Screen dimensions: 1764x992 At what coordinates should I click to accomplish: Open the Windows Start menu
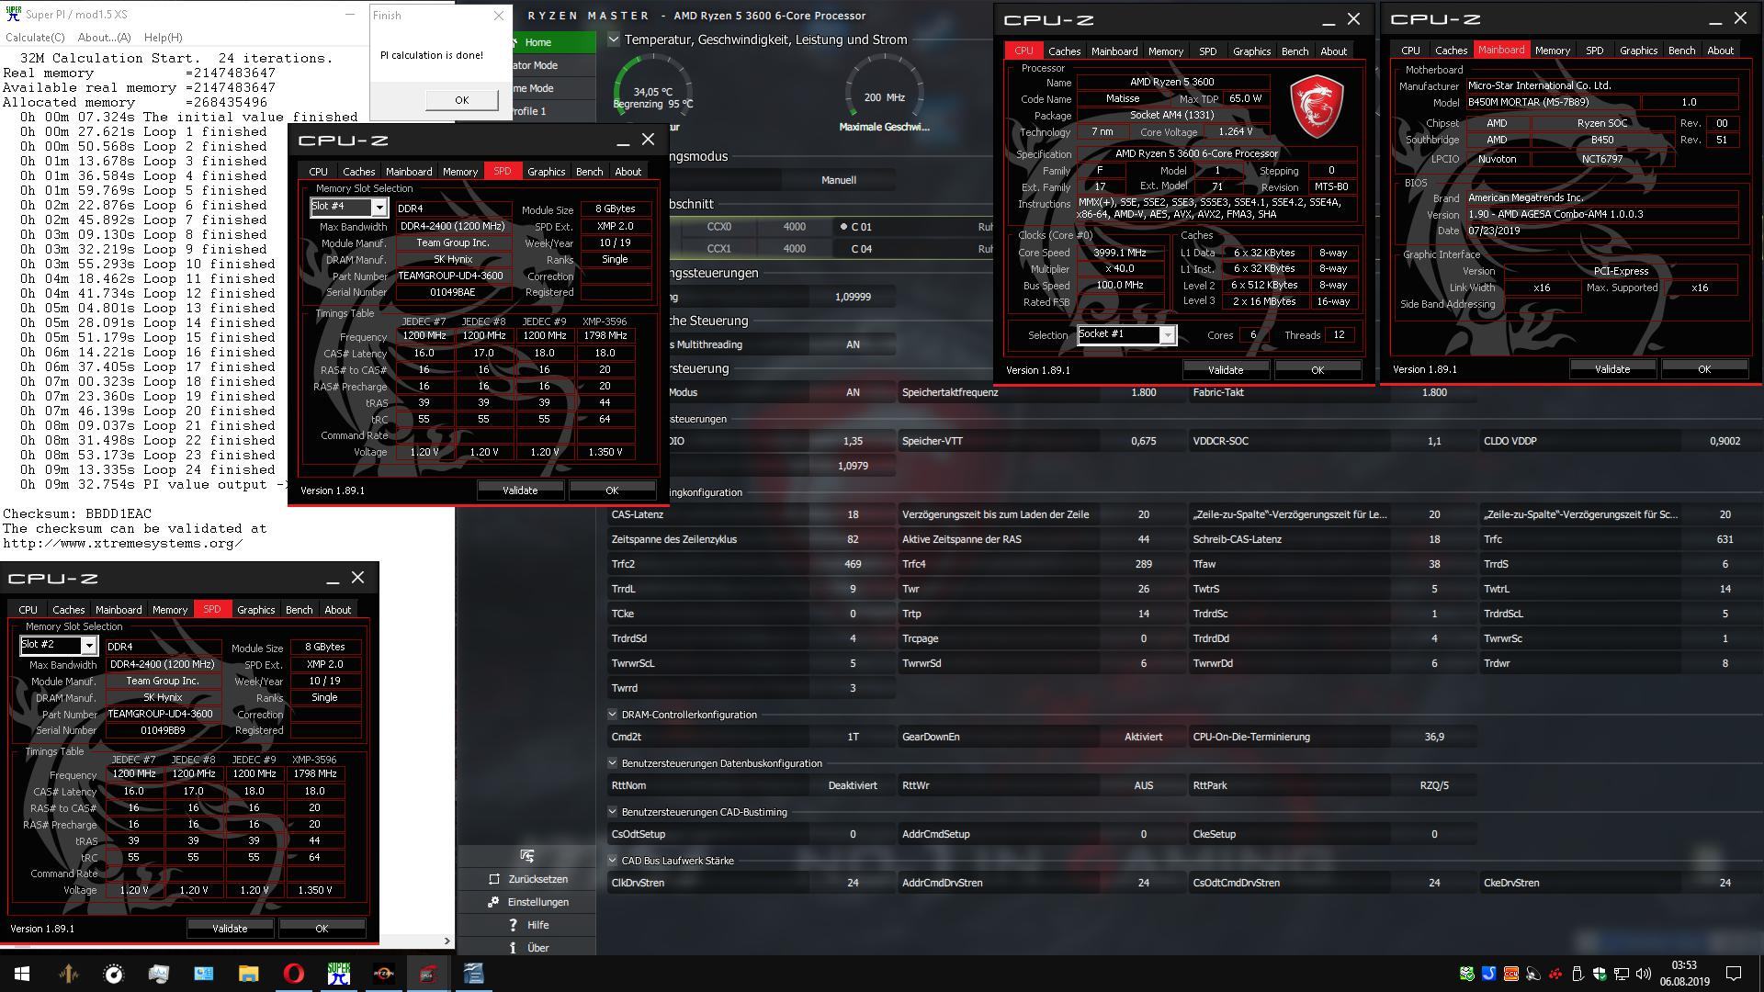tap(22, 974)
